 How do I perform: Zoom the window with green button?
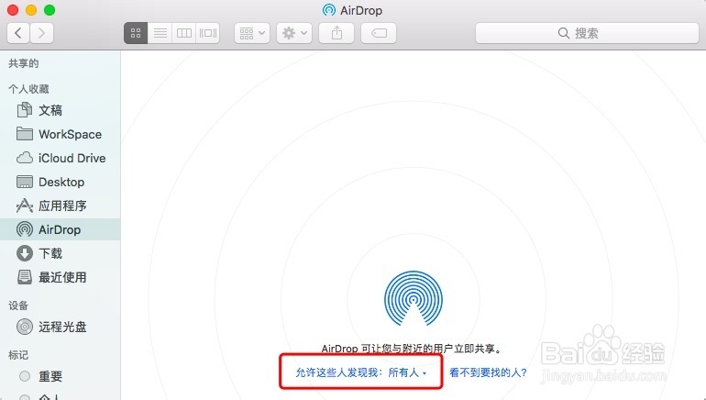[50, 10]
